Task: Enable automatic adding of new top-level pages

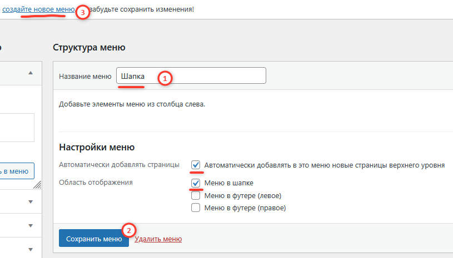Action: tap(196, 165)
